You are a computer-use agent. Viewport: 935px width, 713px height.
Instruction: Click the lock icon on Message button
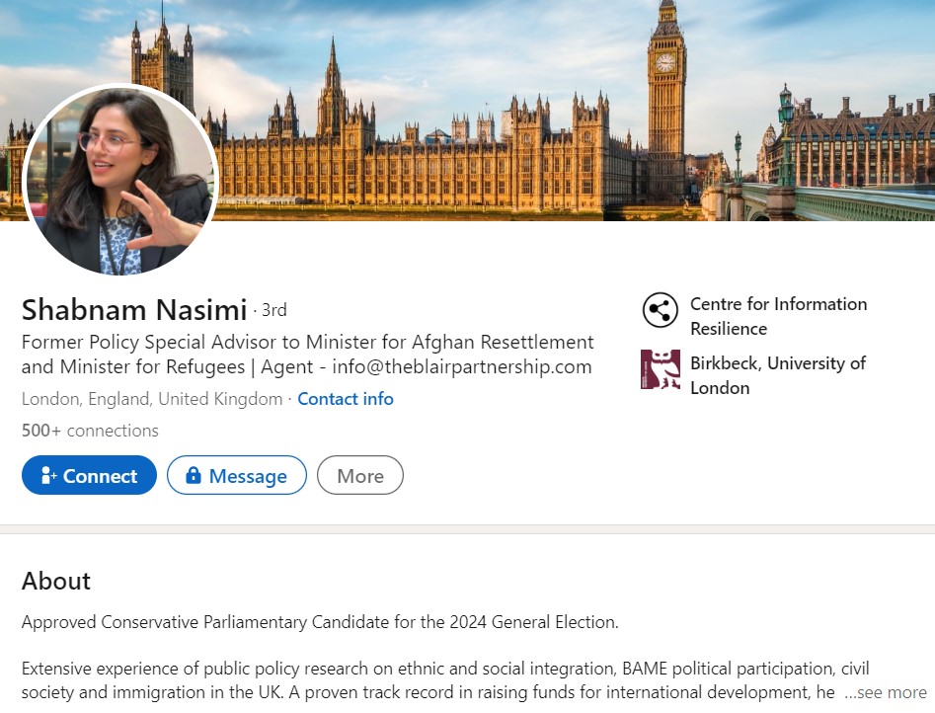(x=194, y=476)
